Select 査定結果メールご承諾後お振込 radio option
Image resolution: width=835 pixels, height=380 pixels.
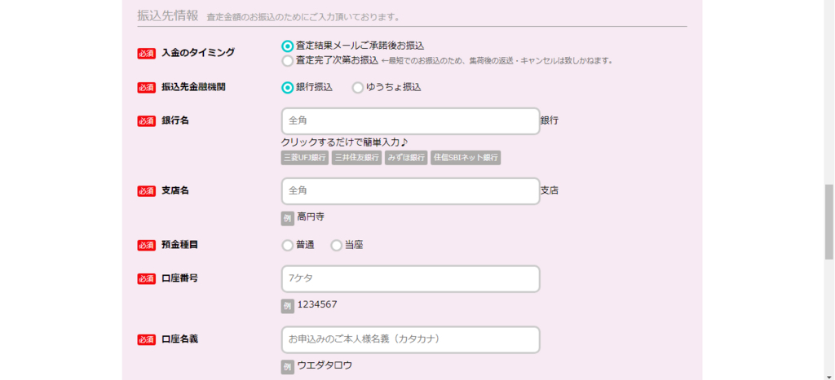[x=287, y=46]
